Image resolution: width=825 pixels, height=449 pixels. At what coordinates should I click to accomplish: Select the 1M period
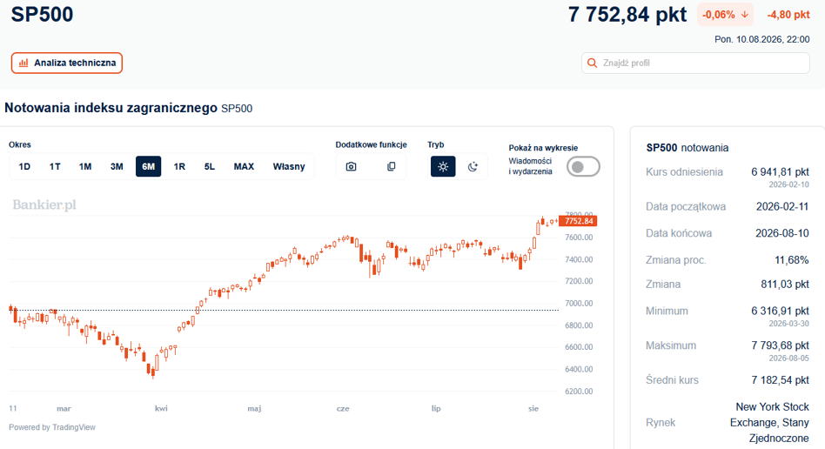(x=85, y=166)
